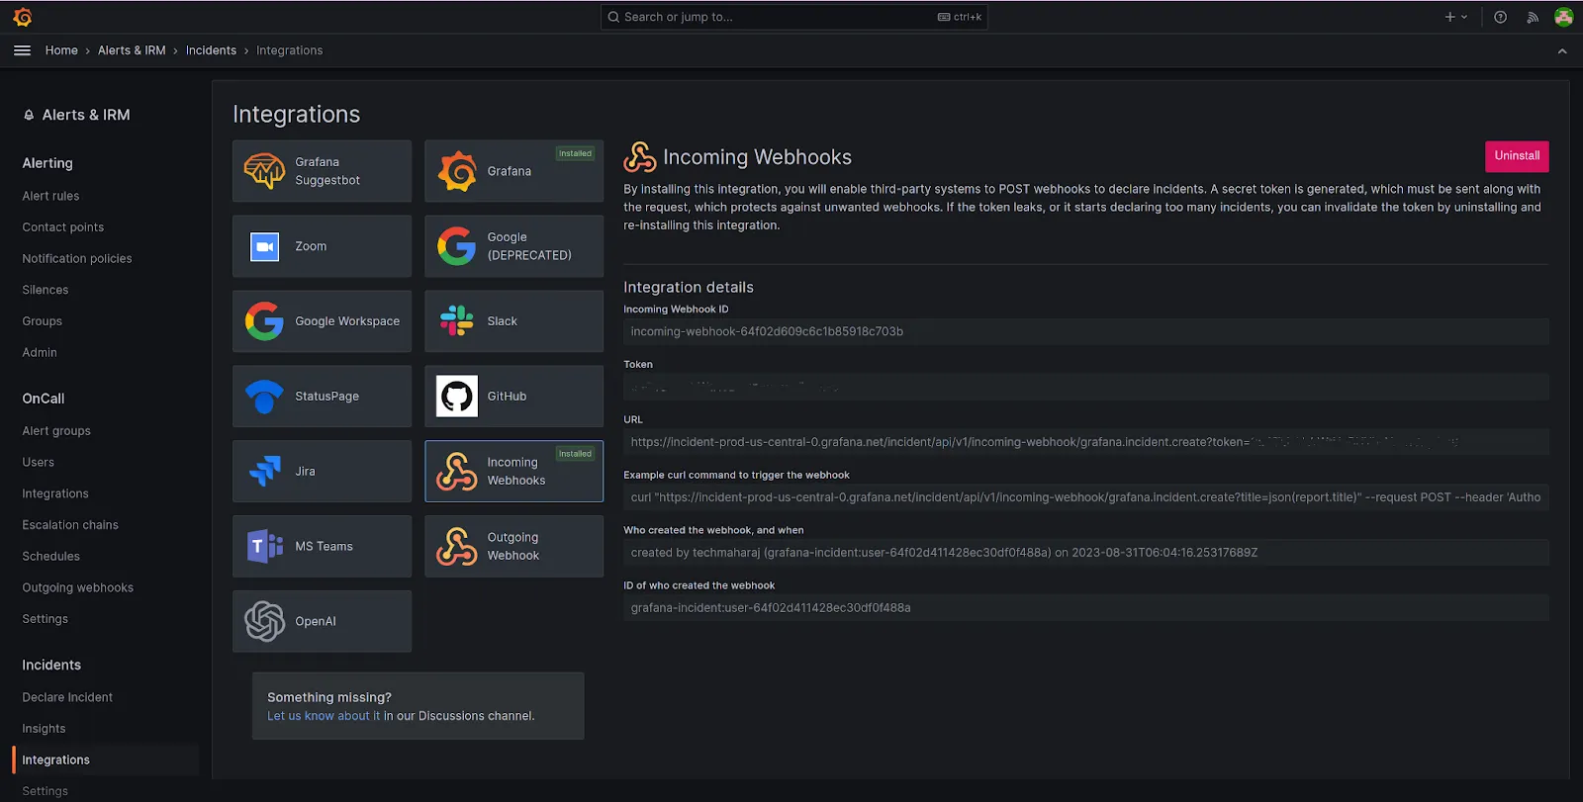Click the Incoming Webhook ID field
The width and height of the screenshot is (1583, 802).
pyautogui.click(x=1085, y=332)
